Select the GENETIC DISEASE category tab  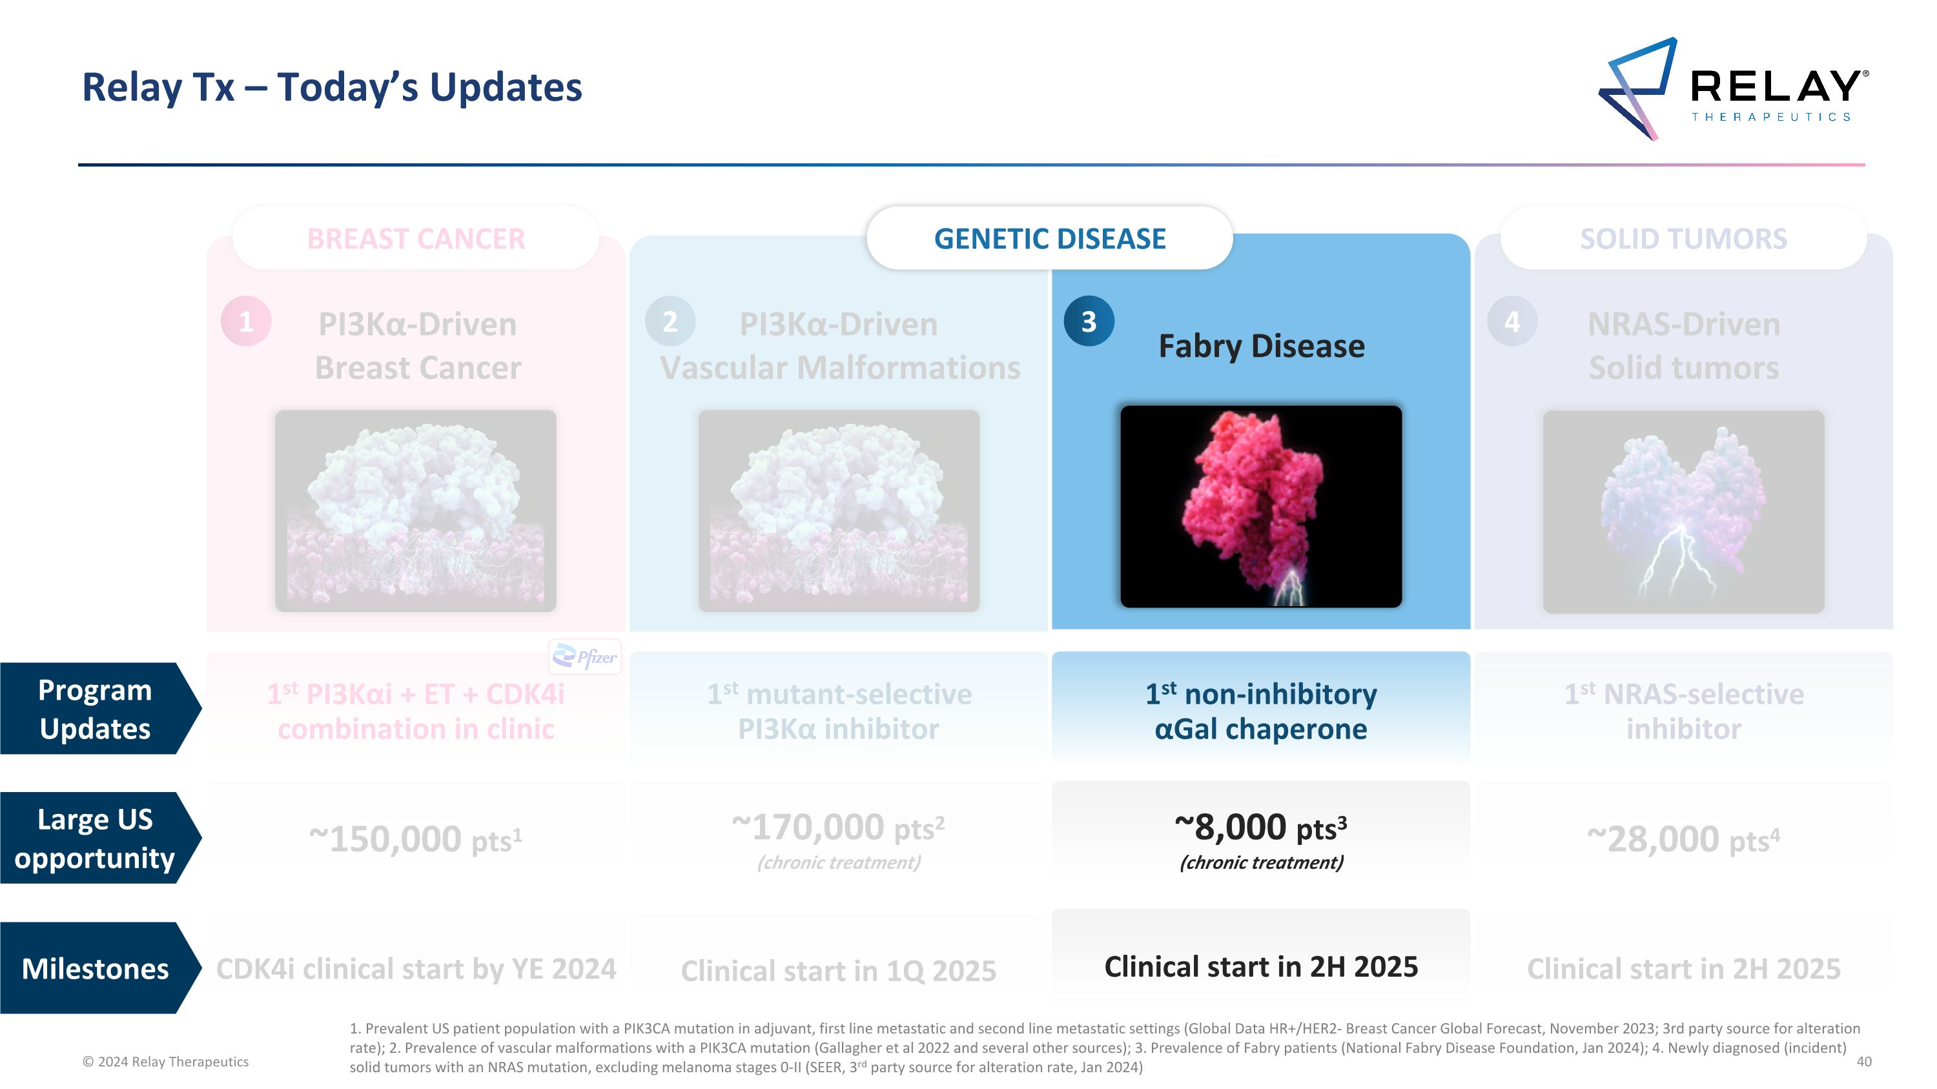click(x=1049, y=239)
